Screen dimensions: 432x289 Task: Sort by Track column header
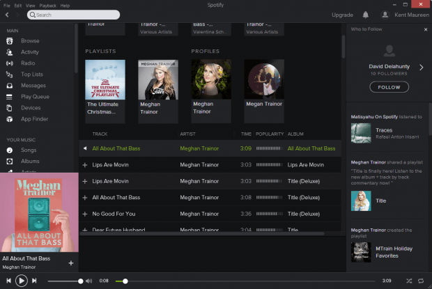coord(100,134)
